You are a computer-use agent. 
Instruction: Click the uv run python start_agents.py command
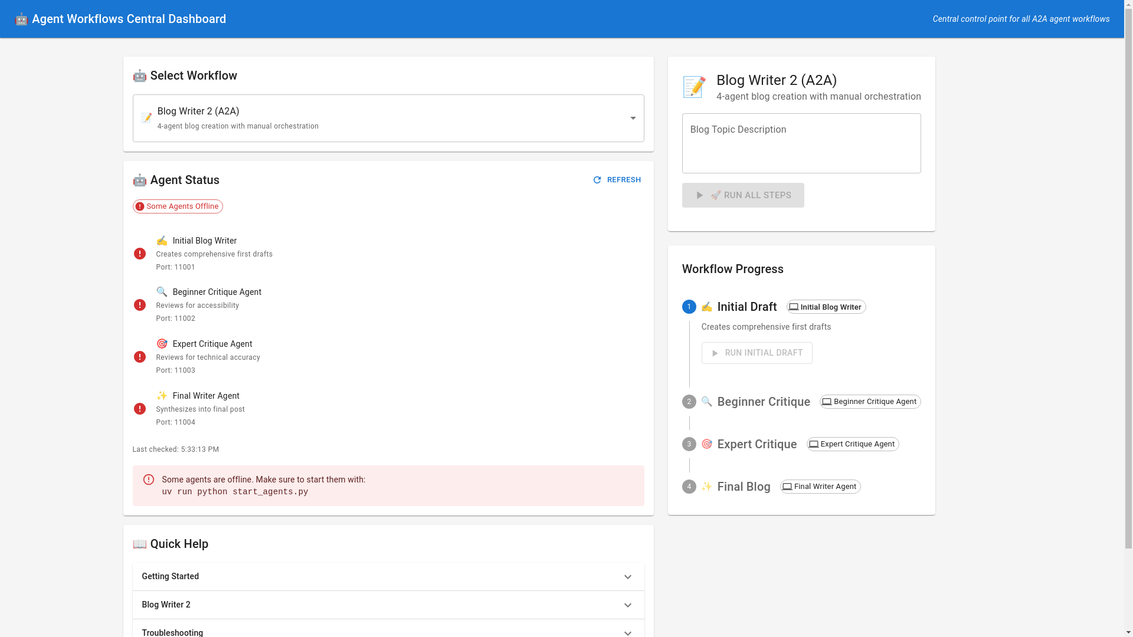tap(235, 492)
